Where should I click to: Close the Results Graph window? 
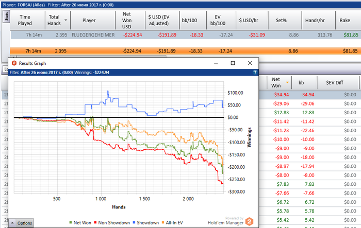click(250, 63)
